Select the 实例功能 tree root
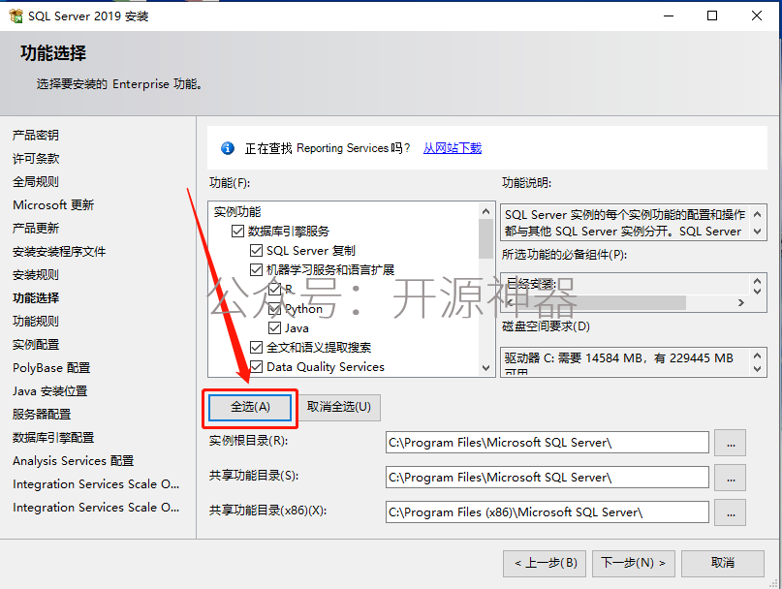This screenshot has height=589, width=782. pyautogui.click(x=237, y=212)
